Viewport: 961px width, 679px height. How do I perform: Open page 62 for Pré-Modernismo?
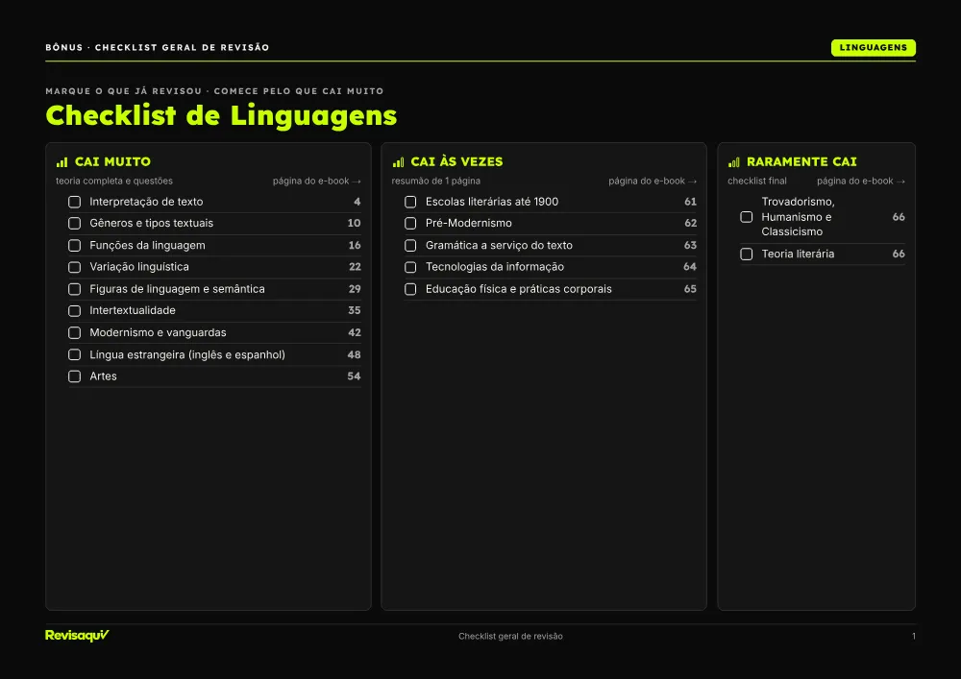[691, 224]
